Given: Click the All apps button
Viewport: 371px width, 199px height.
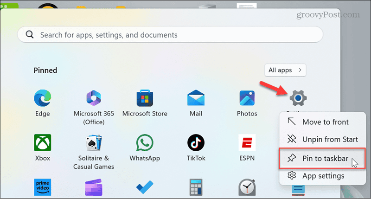Looking at the screenshot, I should [x=285, y=70].
